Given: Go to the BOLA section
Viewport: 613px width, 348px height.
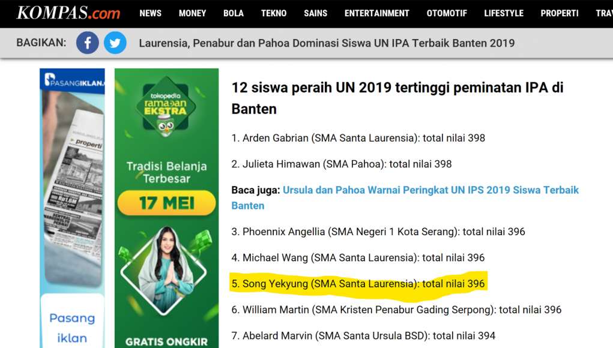Looking at the screenshot, I should (x=234, y=13).
